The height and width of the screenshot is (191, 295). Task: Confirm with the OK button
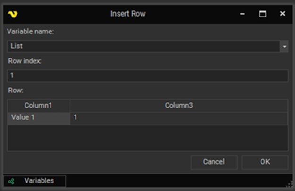(265, 162)
